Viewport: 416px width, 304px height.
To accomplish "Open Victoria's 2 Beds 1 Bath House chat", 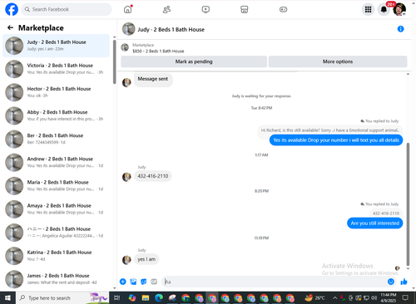I will [x=57, y=69].
